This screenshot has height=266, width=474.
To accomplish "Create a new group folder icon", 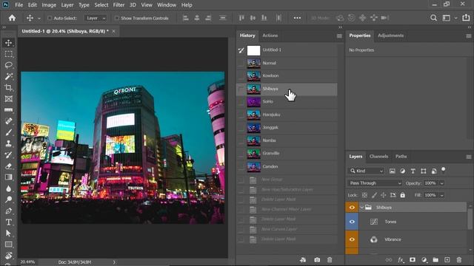I will click(435, 260).
